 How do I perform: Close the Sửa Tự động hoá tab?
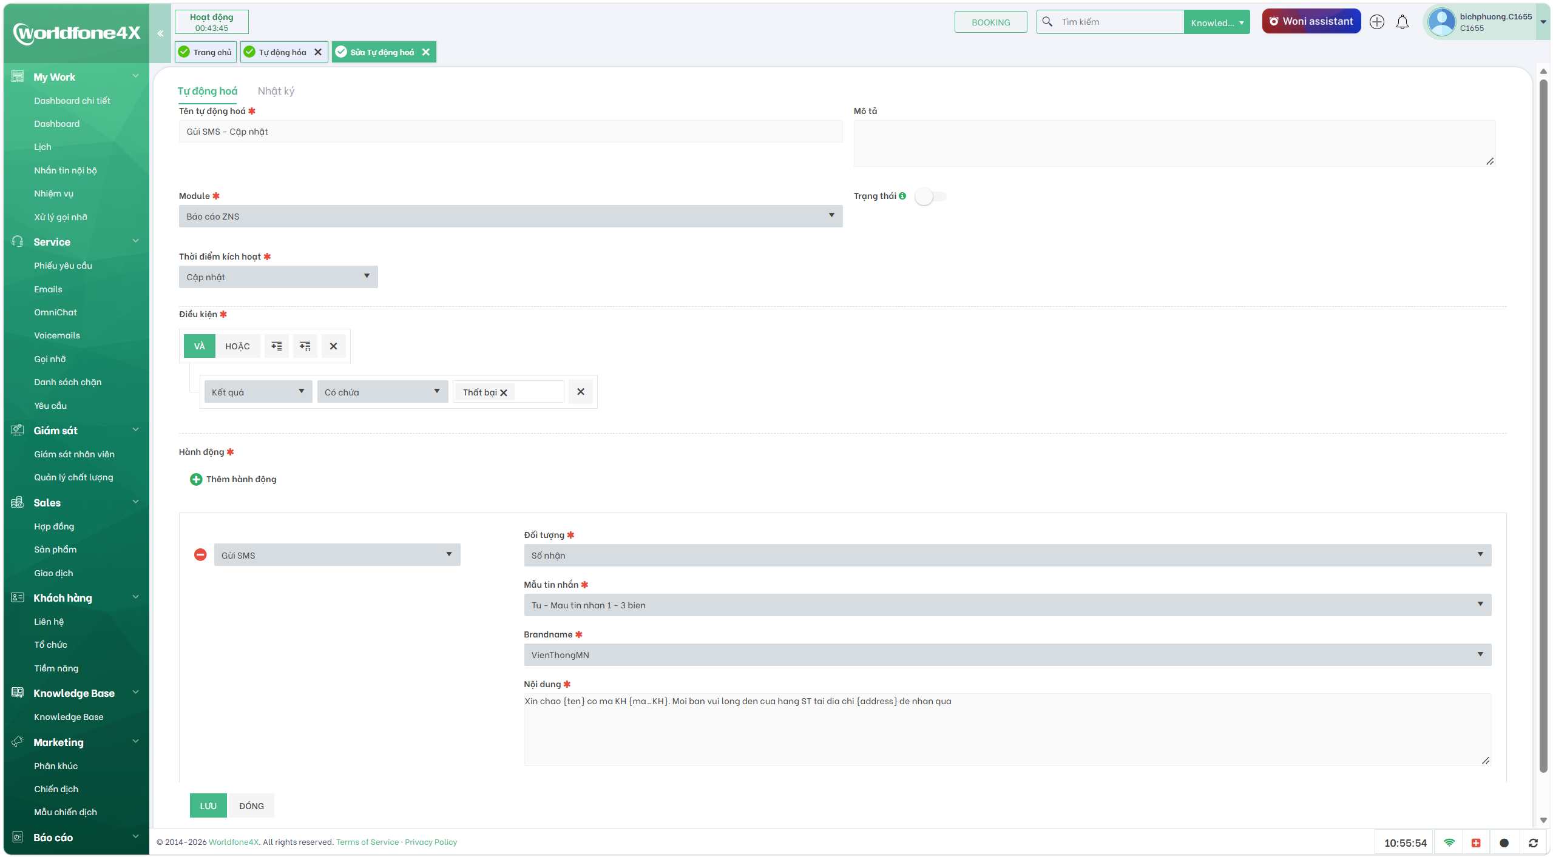click(x=426, y=52)
